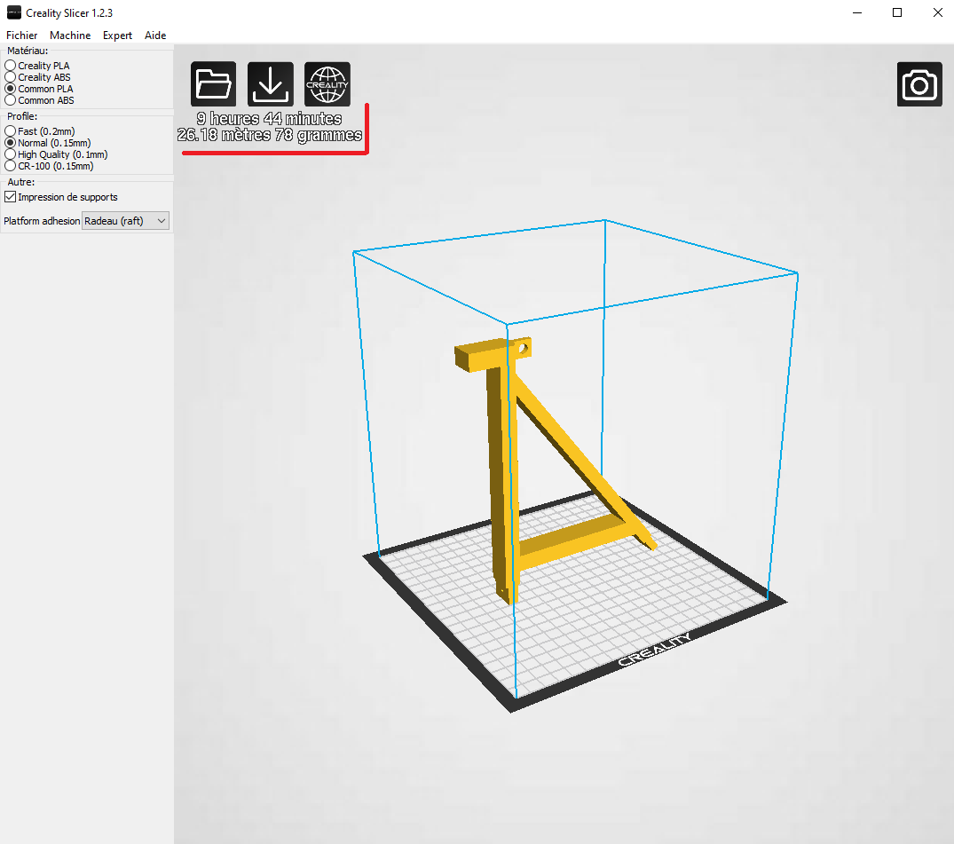Minimize the Creality Slicer window
The width and height of the screenshot is (954, 844).
[x=857, y=12]
